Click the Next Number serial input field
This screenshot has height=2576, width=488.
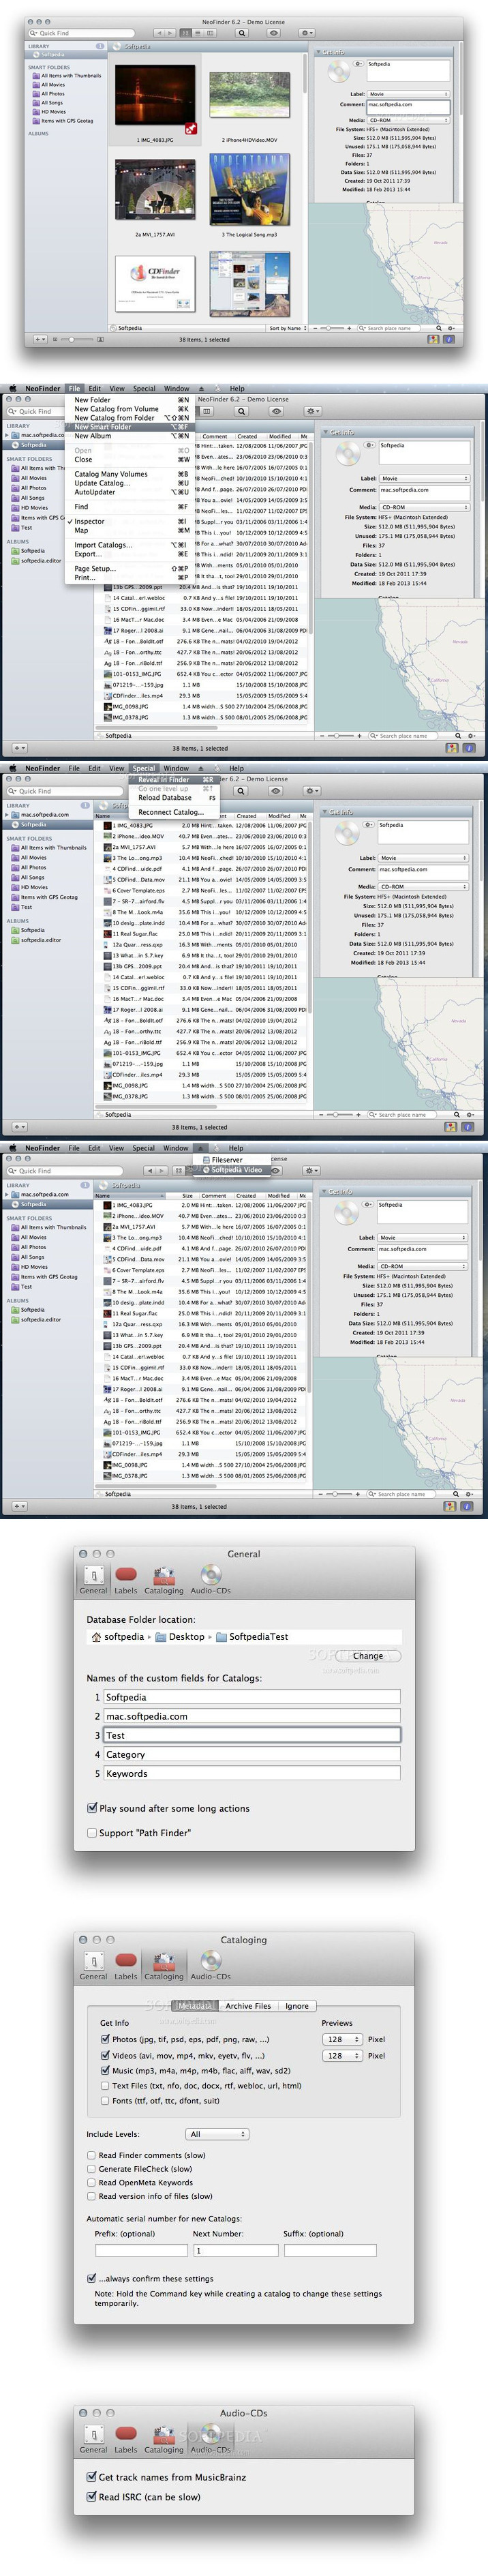pos(235,2250)
